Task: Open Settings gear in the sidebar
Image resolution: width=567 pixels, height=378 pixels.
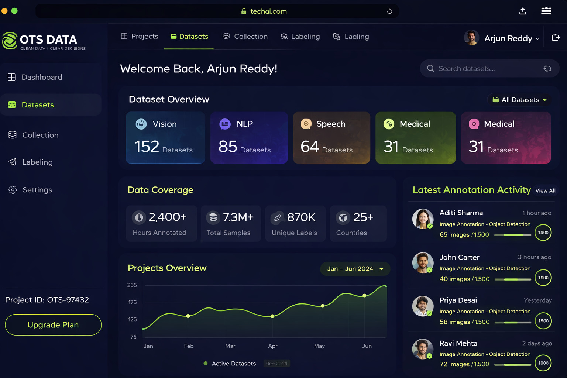Action: [13, 190]
